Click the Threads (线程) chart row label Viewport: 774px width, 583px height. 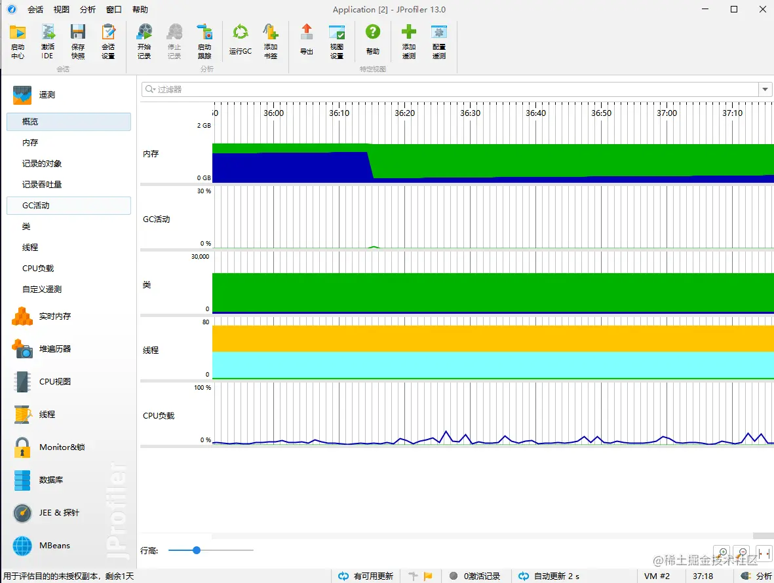pyautogui.click(x=151, y=350)
